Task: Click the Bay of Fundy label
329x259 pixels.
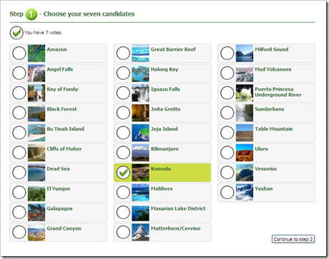Action: tap(62, 89)
